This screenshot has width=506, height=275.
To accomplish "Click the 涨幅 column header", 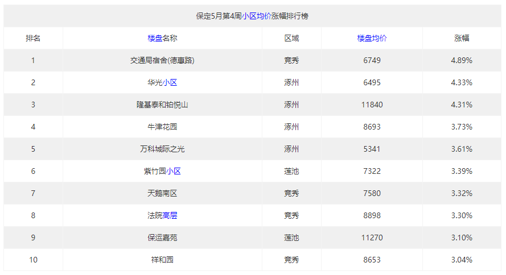I will coord(462,38).
